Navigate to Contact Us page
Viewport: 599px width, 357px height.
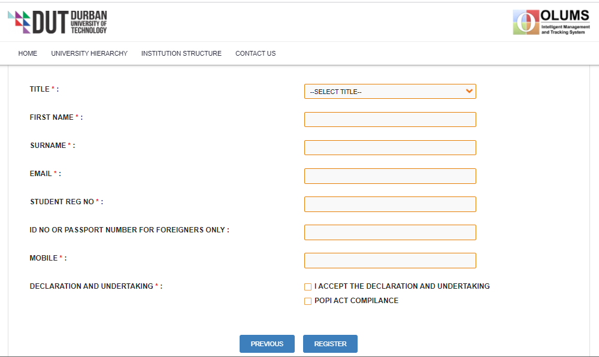pos(255,53)
